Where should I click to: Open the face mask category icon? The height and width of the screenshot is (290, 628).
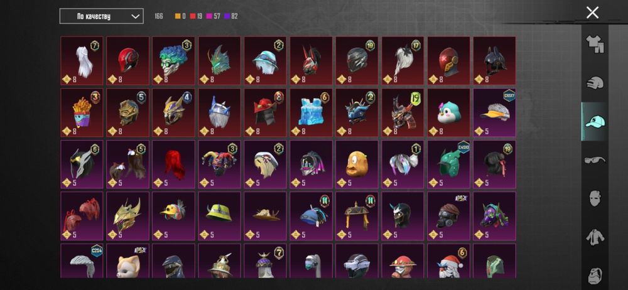click(595, 198)
